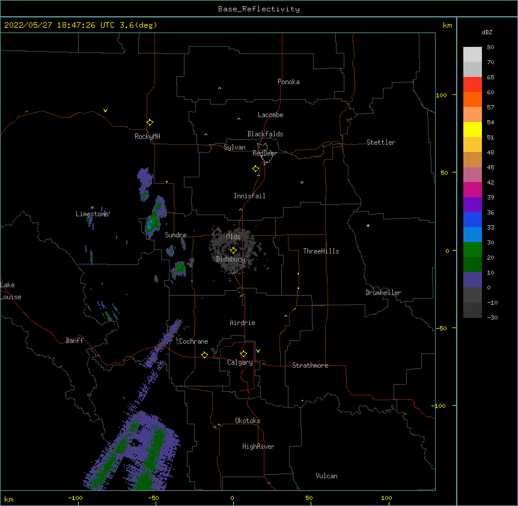Click the ThreeHills label
This screenshot has height=506, width=518.
(321, 251)
